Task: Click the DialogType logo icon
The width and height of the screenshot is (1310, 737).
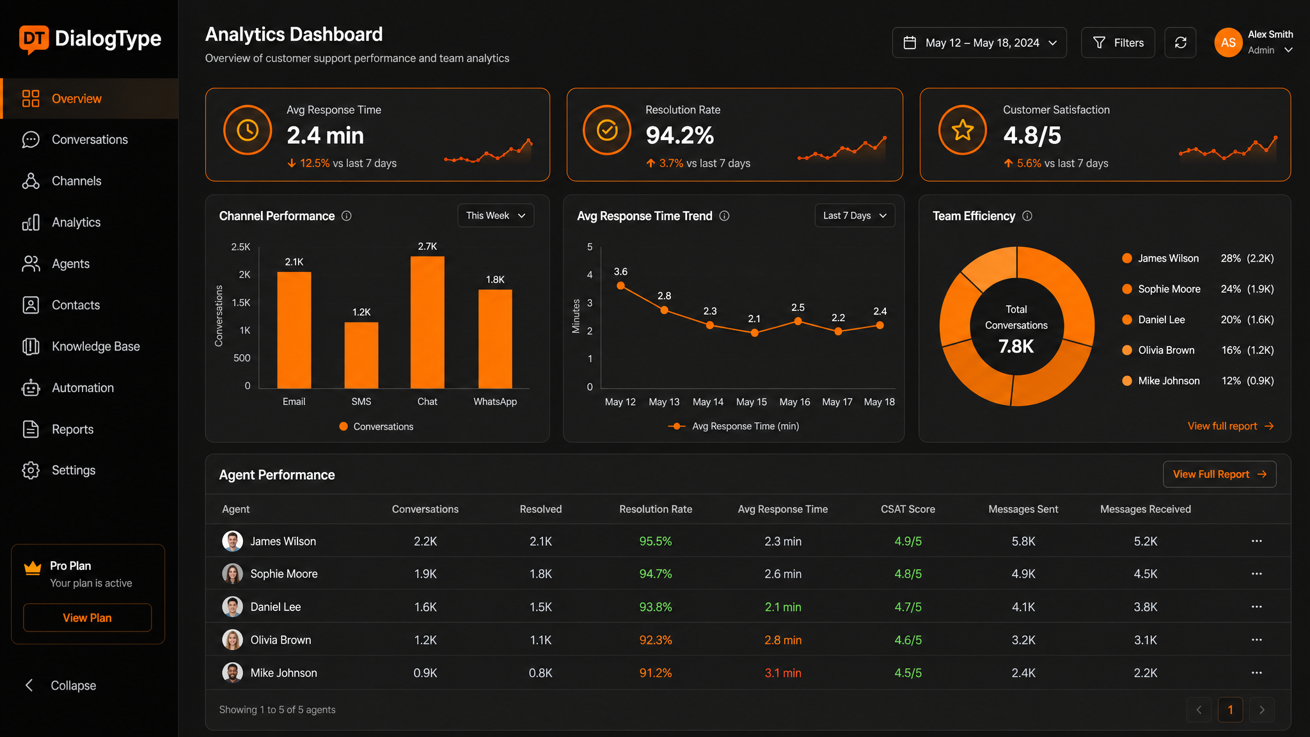Action: coord(34,40)
